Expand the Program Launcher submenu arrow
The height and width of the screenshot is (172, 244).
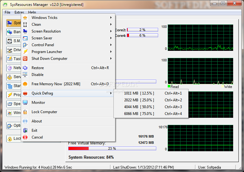[x=111, y=52]
